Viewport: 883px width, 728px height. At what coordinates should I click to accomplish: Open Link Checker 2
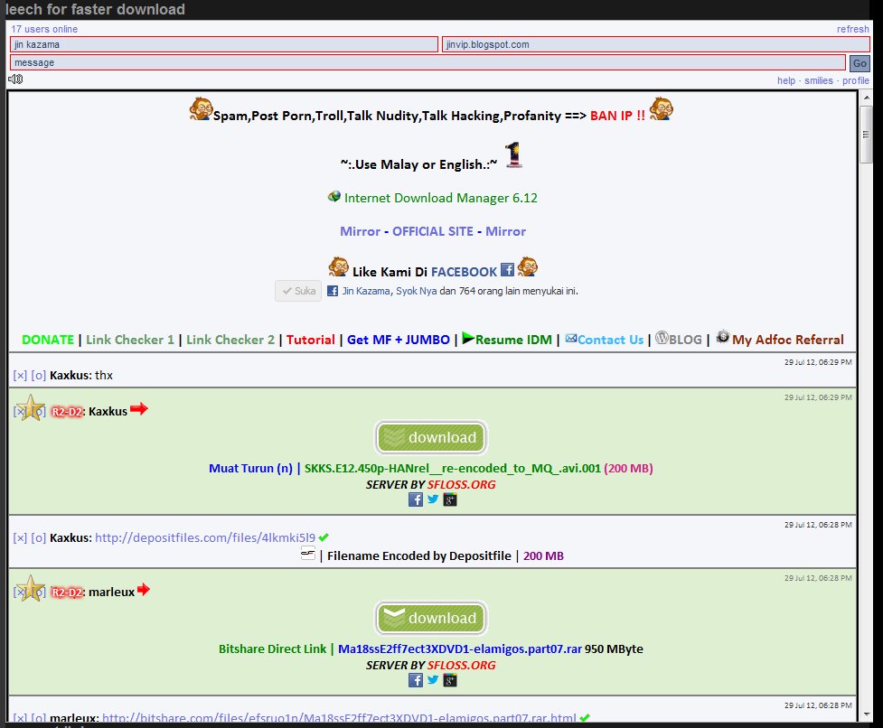(x=230, y=340)
